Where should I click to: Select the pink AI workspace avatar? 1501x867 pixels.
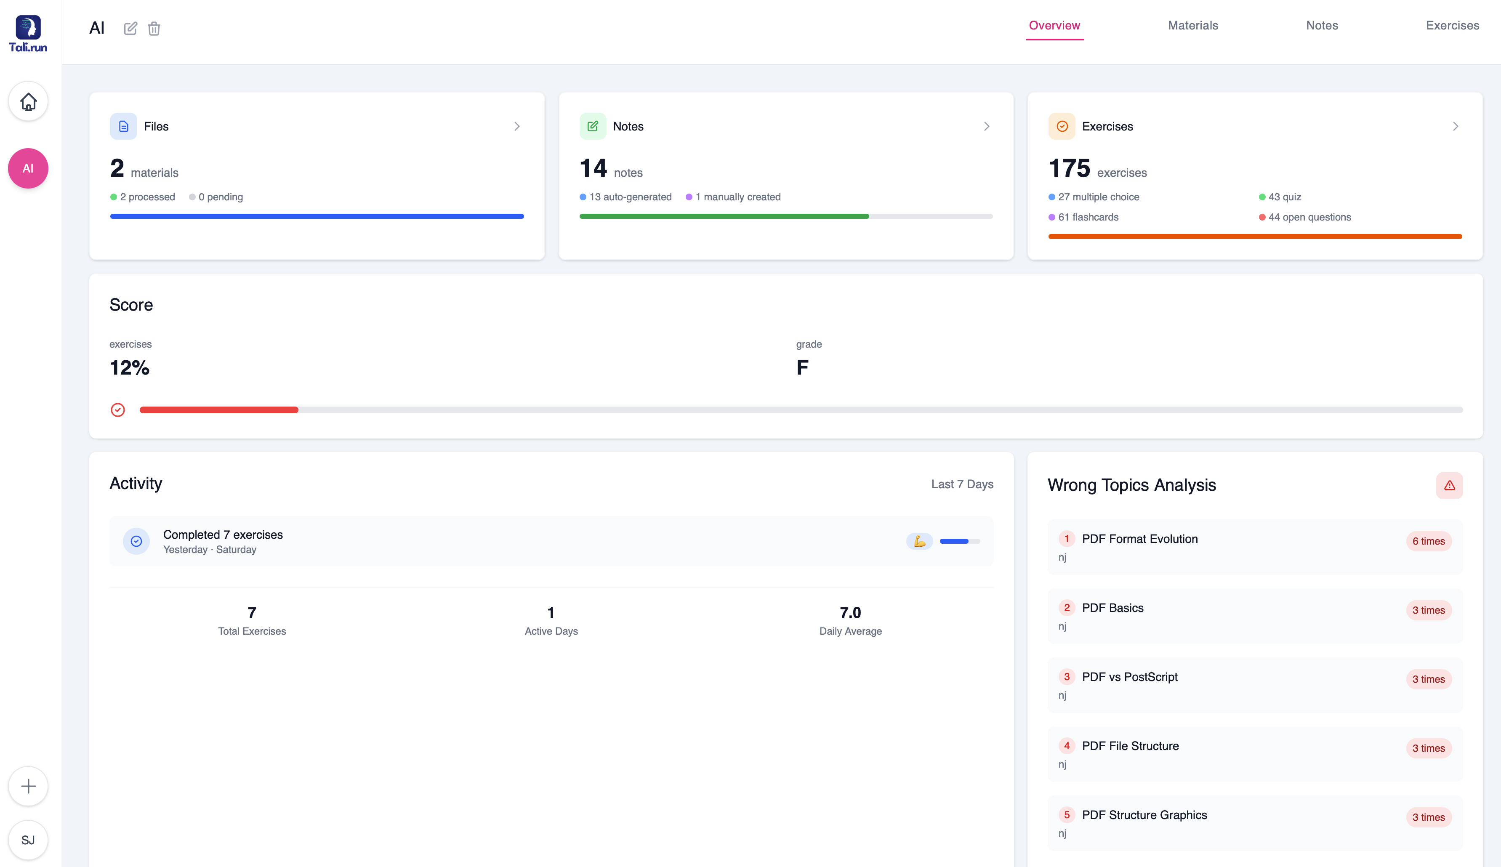tap(28, 168)
